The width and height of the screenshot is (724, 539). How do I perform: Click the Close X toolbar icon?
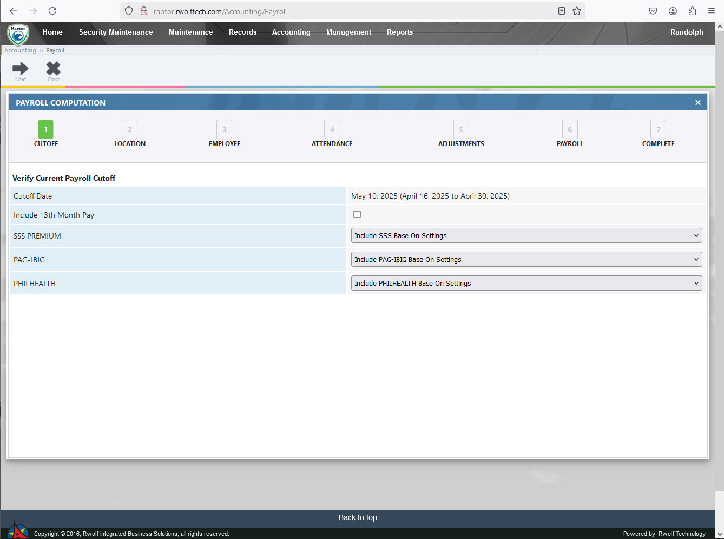53,69
